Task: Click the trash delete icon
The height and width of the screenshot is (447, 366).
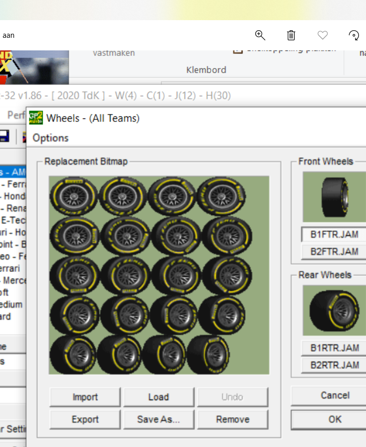Action: pyautogui.click(x=291, y=35)
